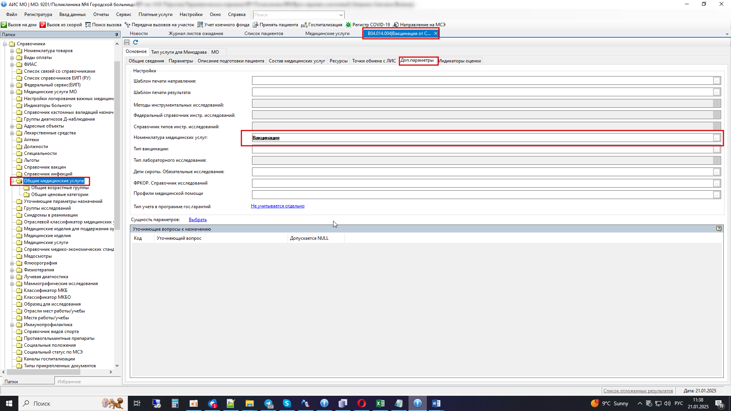
Task: Open Excel from the taskbar
Action: coord(380,403)
